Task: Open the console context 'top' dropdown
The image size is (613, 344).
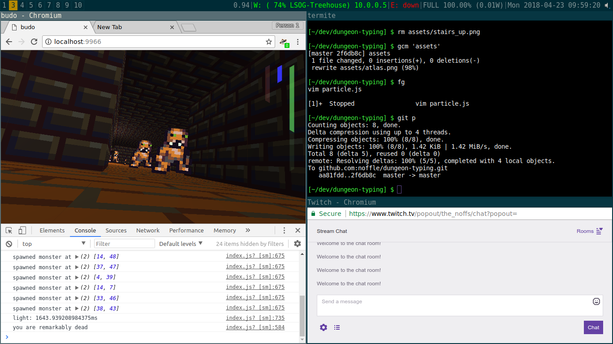Action: click(x=54, y=244)
